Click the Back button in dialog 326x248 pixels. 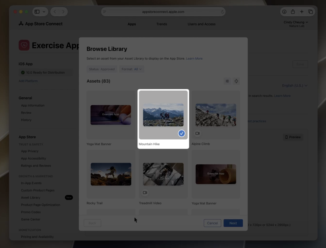point(92,223)
